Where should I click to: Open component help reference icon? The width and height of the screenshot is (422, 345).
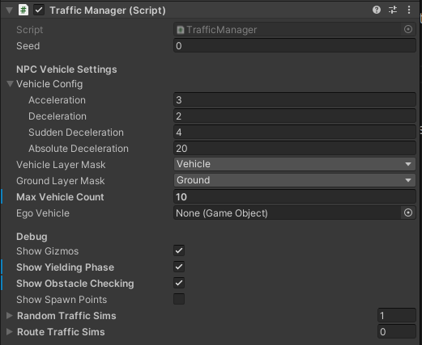(377, 10)
